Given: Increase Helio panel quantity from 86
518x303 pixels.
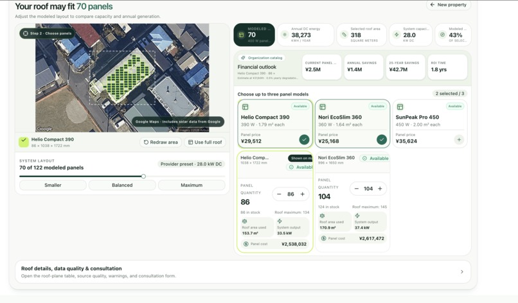Looking at the screenshot, I should [x=302, y=194].
